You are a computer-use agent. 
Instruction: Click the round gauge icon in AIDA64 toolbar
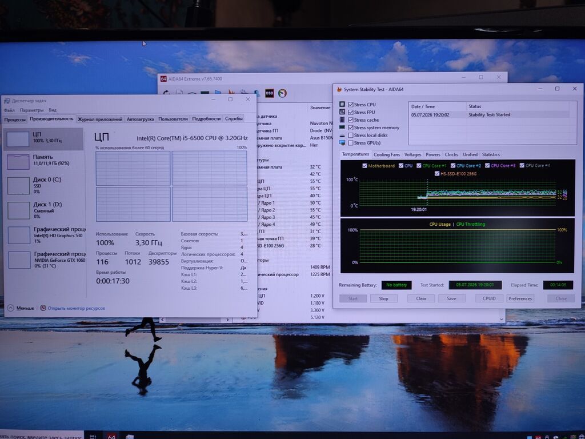pyautogui.click(x=282, y=93)
